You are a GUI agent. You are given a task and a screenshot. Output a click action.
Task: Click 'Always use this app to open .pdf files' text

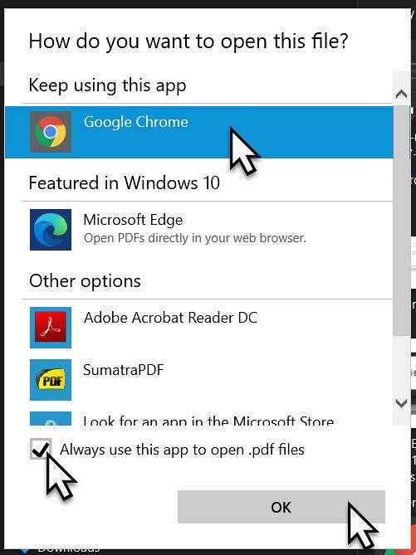pyautogui.click(x=182, y=450)
